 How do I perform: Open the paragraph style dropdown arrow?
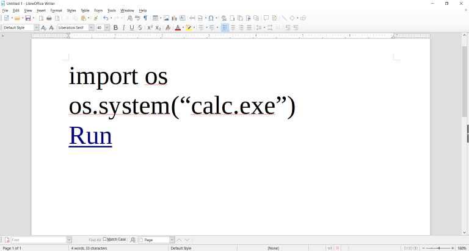(37, 28)
